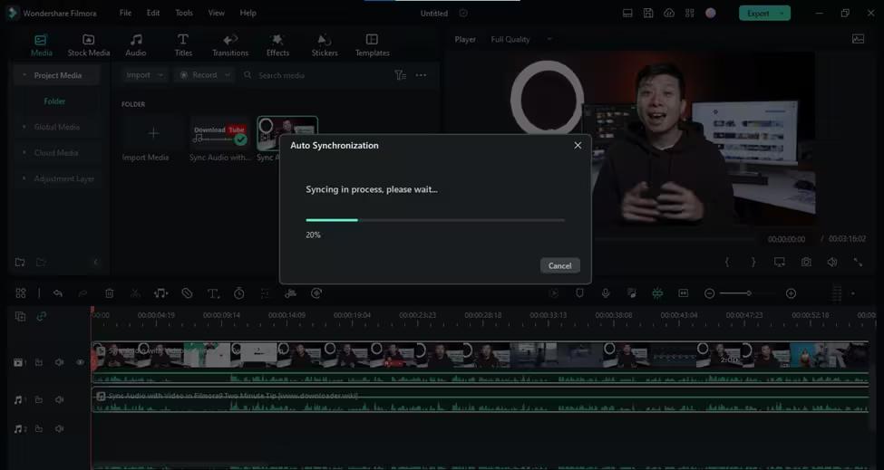The image size is (884, 470).
Task: Click the Save project icon
Action: coord(648,14)
